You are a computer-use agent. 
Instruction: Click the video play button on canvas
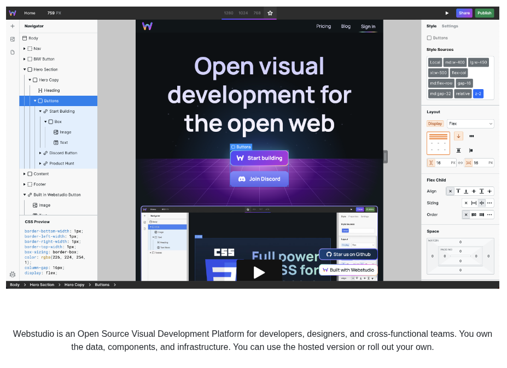tap(259, 272)
